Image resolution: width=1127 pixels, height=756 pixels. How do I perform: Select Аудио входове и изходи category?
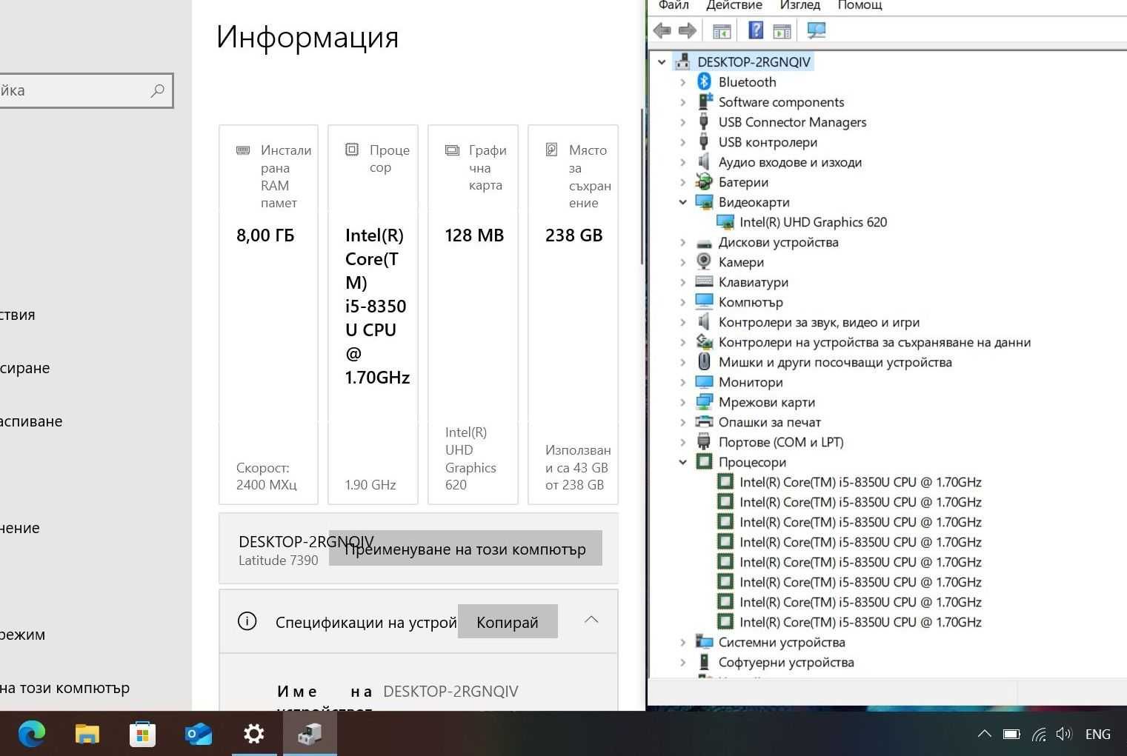point(790,162)
